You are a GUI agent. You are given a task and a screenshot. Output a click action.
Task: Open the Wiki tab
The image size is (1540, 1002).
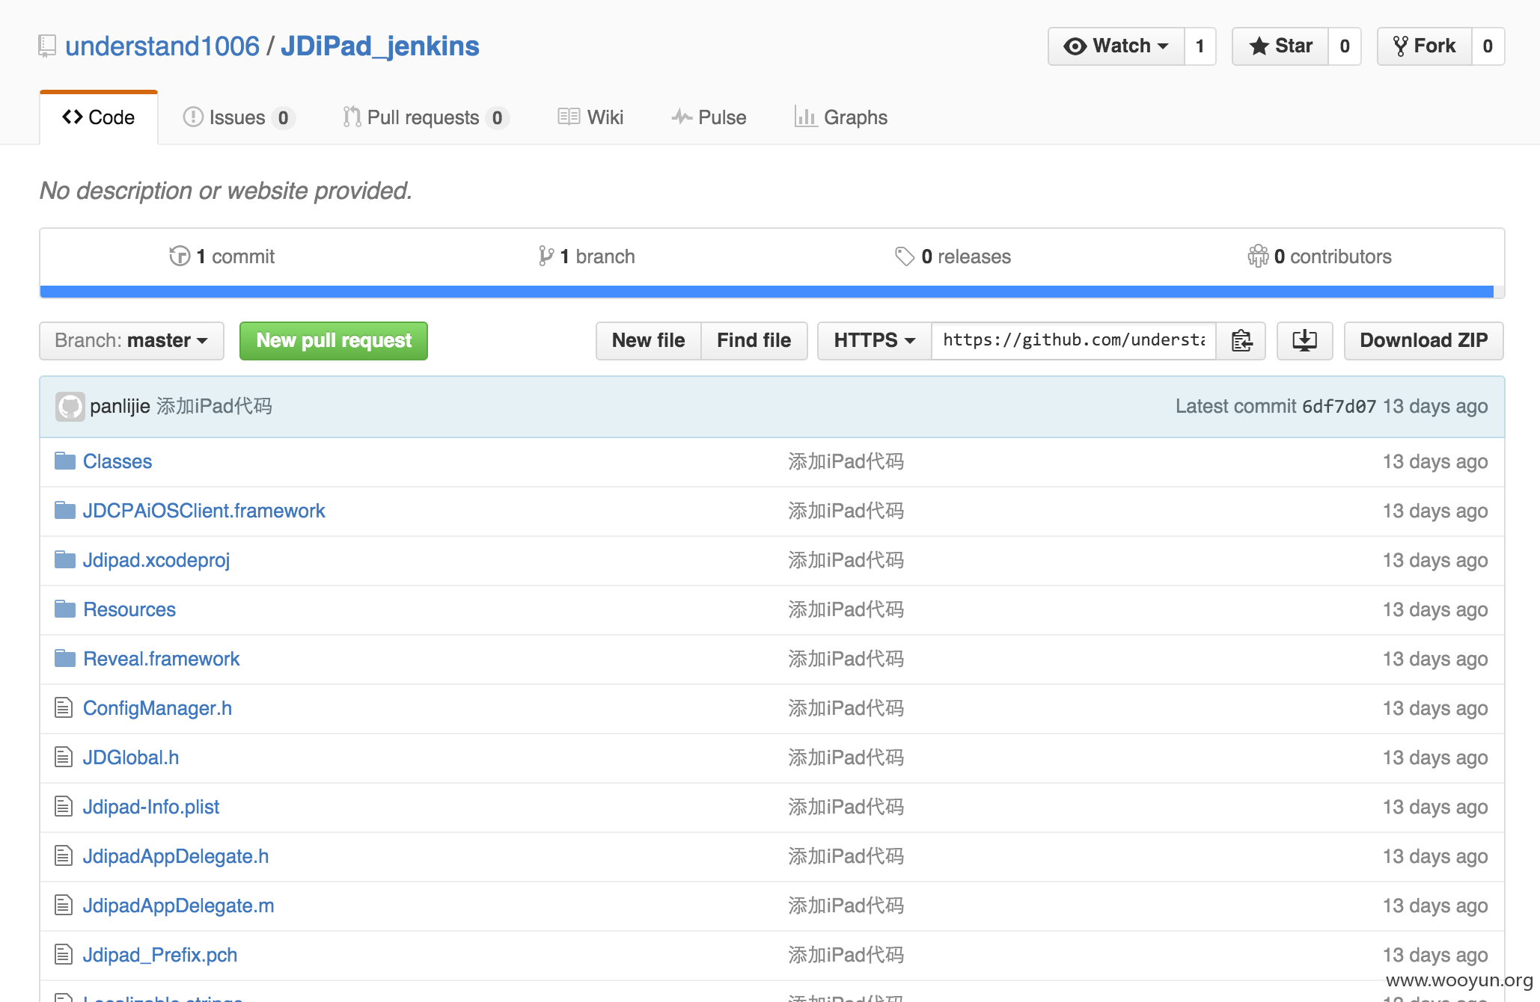tap(590, 117)
